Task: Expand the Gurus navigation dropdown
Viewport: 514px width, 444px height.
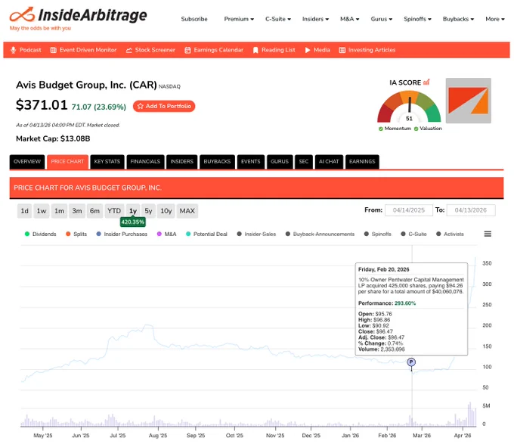Action: tap(381, 19)
